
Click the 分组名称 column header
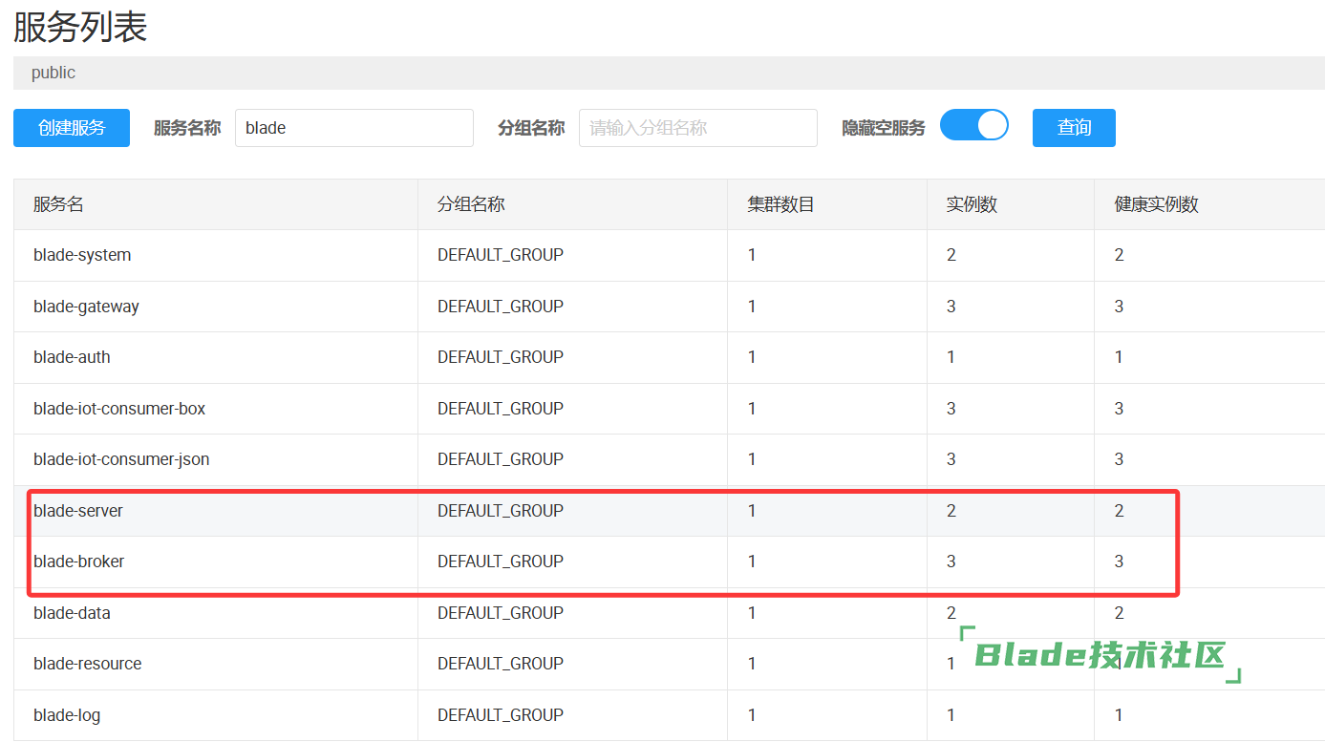tap(471, 204)
